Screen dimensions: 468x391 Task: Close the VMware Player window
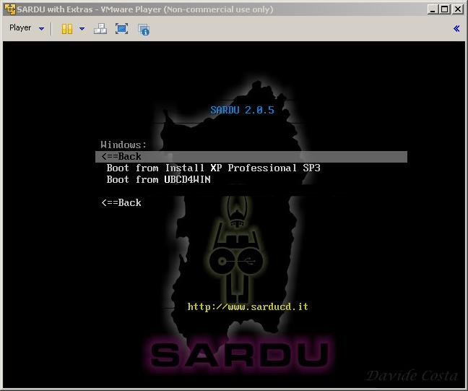458,9
